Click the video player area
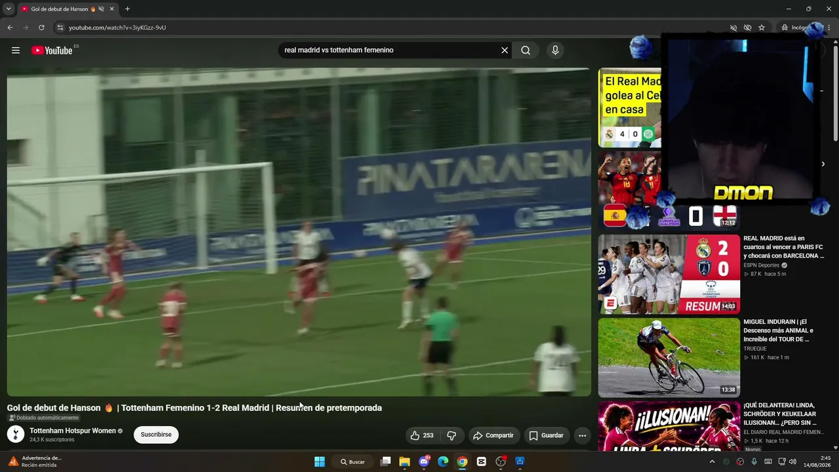This screenshot has width=839, height=472. tap(299, 232)
